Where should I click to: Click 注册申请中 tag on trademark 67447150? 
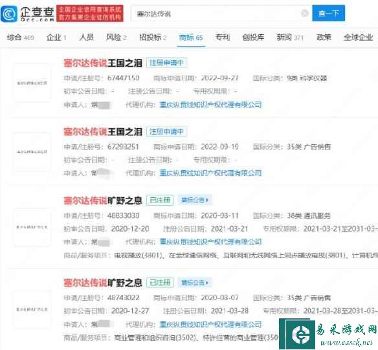166,63
